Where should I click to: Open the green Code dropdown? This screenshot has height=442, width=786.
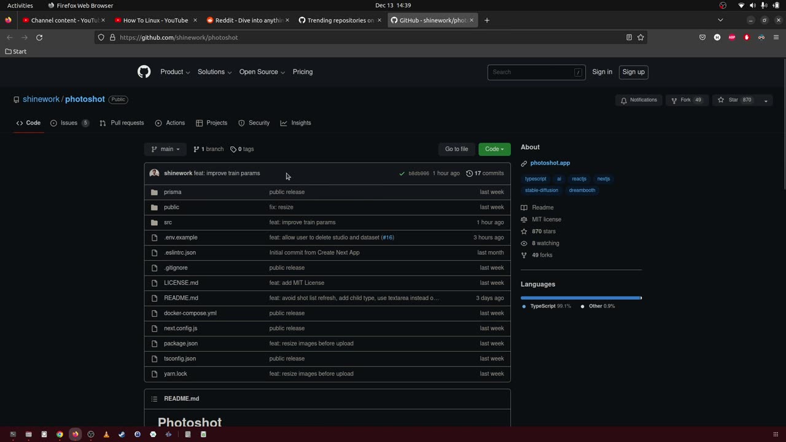click(x=494, y=149)
